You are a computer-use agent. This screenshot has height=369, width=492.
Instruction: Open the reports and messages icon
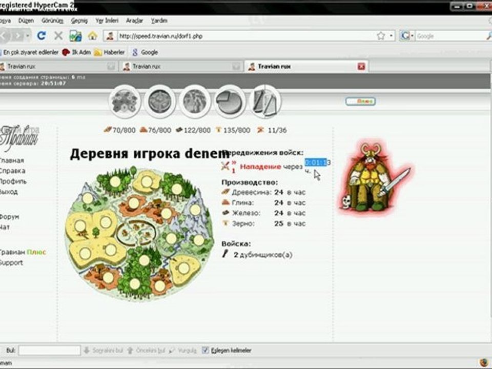(x=265, y=101)
